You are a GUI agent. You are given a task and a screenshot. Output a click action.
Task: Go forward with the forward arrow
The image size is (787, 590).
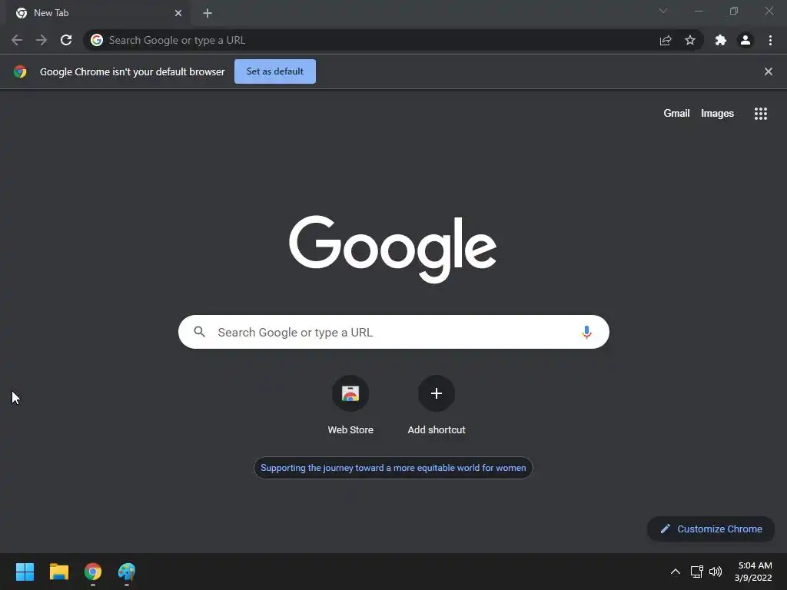click(x=42, y=40)
